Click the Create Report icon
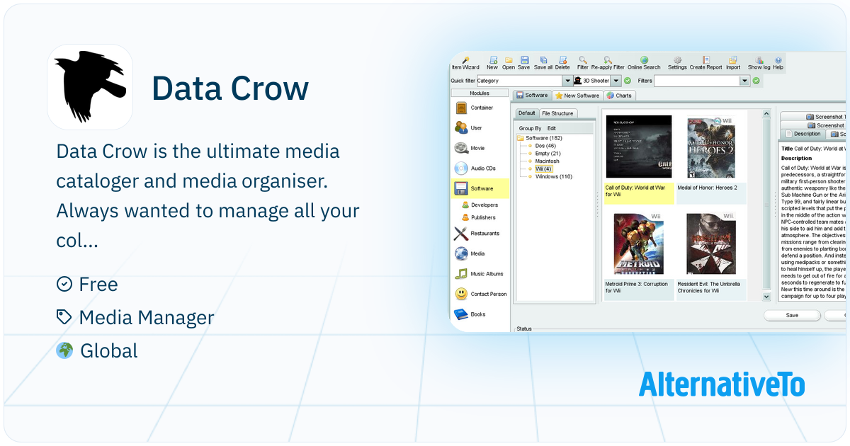Image resolution: width=850 pixels, height=446 pixels. (x=705, y=63)
